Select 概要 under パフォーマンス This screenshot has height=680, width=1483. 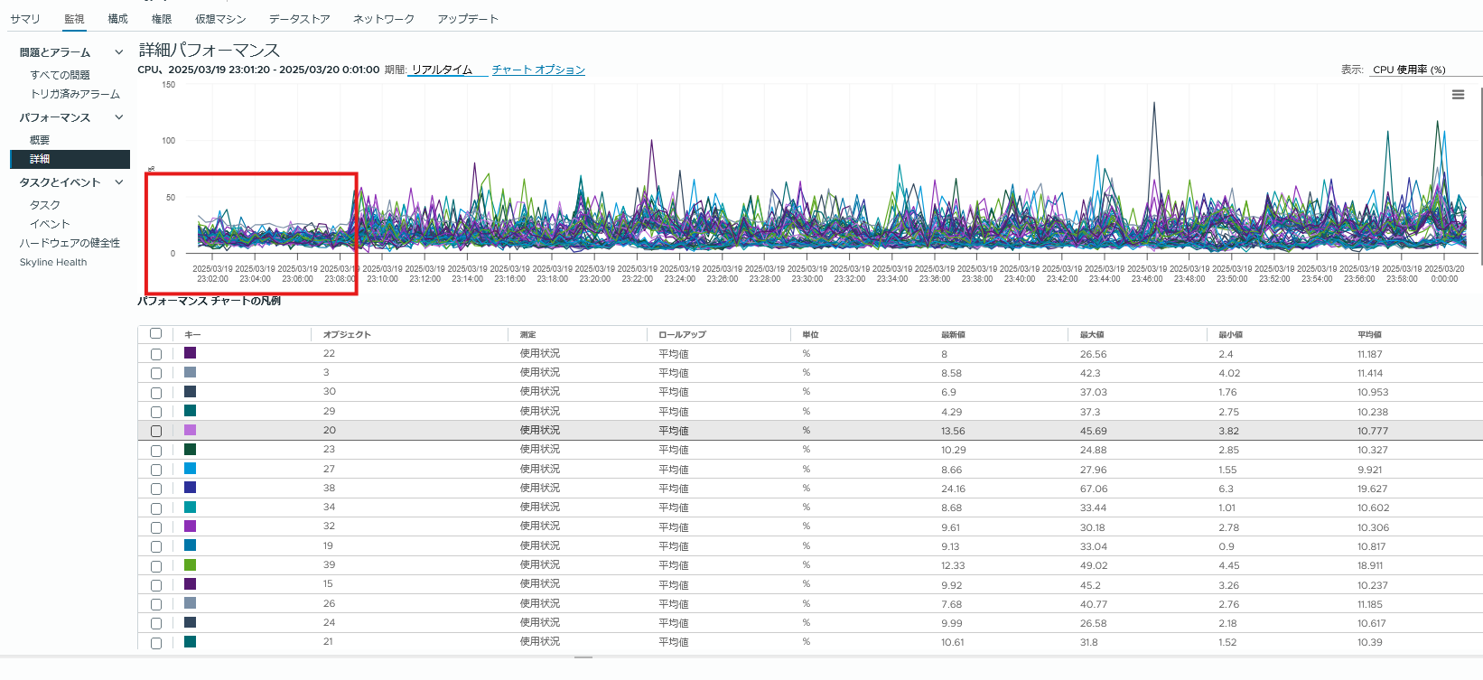click(x=40, y=140)
